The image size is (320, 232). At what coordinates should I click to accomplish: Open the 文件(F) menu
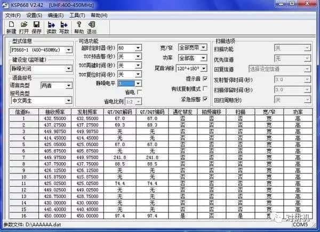pyautogui.click(x=13, y=15)
